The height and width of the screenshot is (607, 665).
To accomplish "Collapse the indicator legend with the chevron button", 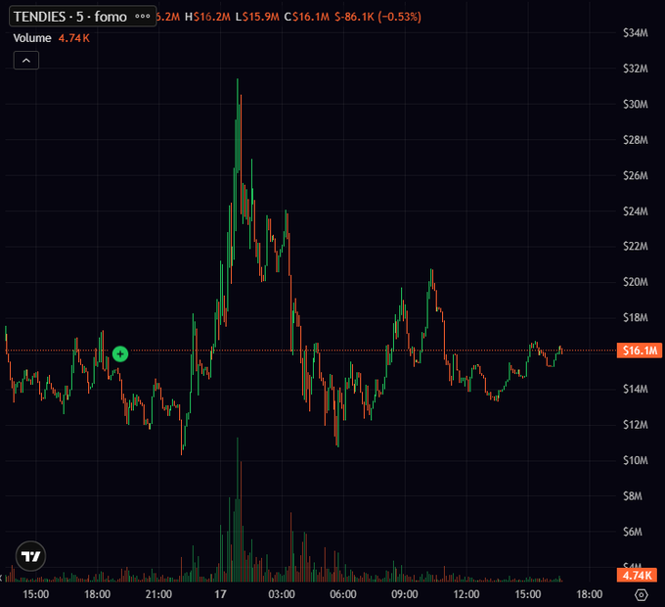I will pos(26,61).
